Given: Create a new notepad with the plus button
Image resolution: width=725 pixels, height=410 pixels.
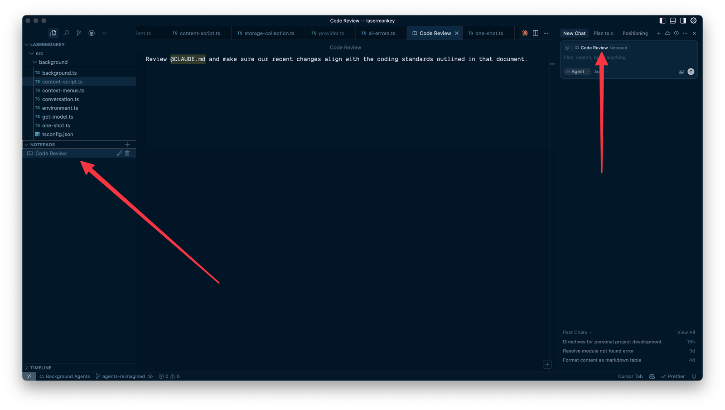Looking at the screenshot, I should [x=127, y=144].
